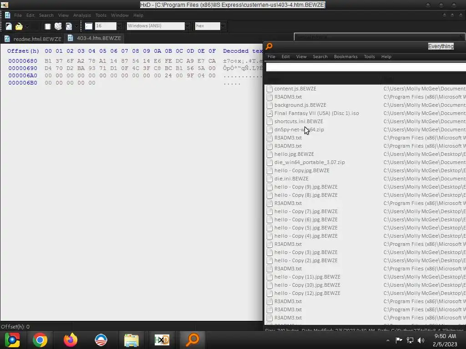The width and height of the screenshot is (466, 349).
Task: Click offset label 000006A0 in hex view
Action: 23,75
